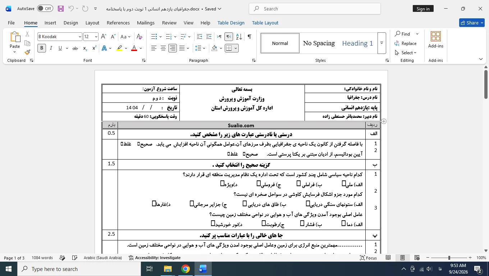This screenshot has height=276, width=489.
Task: Select Heading 1 style
Action: coord(357,43)
